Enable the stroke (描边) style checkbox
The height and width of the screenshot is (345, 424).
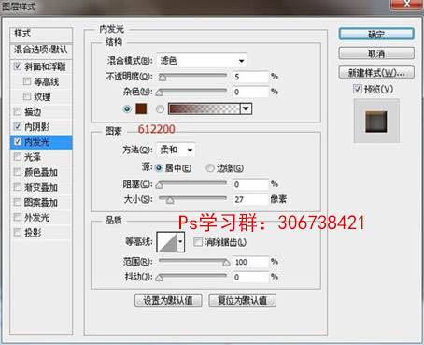click(18, 111)
